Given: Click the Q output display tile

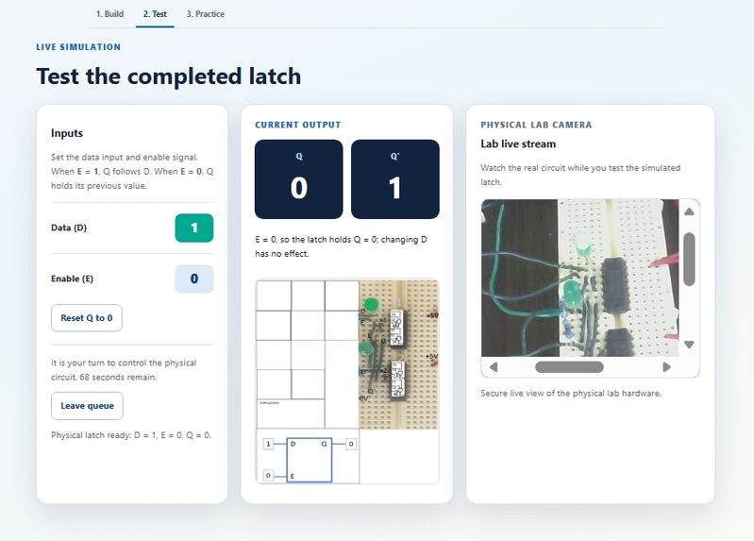Looking at the screenshot, I should pos(298,179).
